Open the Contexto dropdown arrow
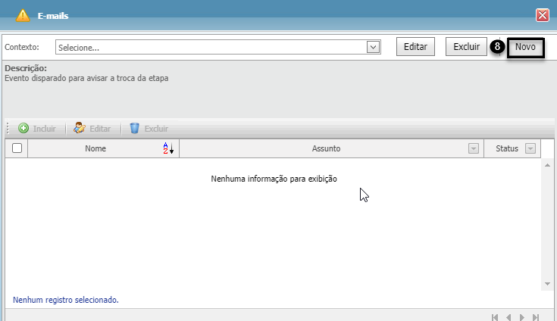The height and width of the screenshot is (321, 557). pos(373,47)
